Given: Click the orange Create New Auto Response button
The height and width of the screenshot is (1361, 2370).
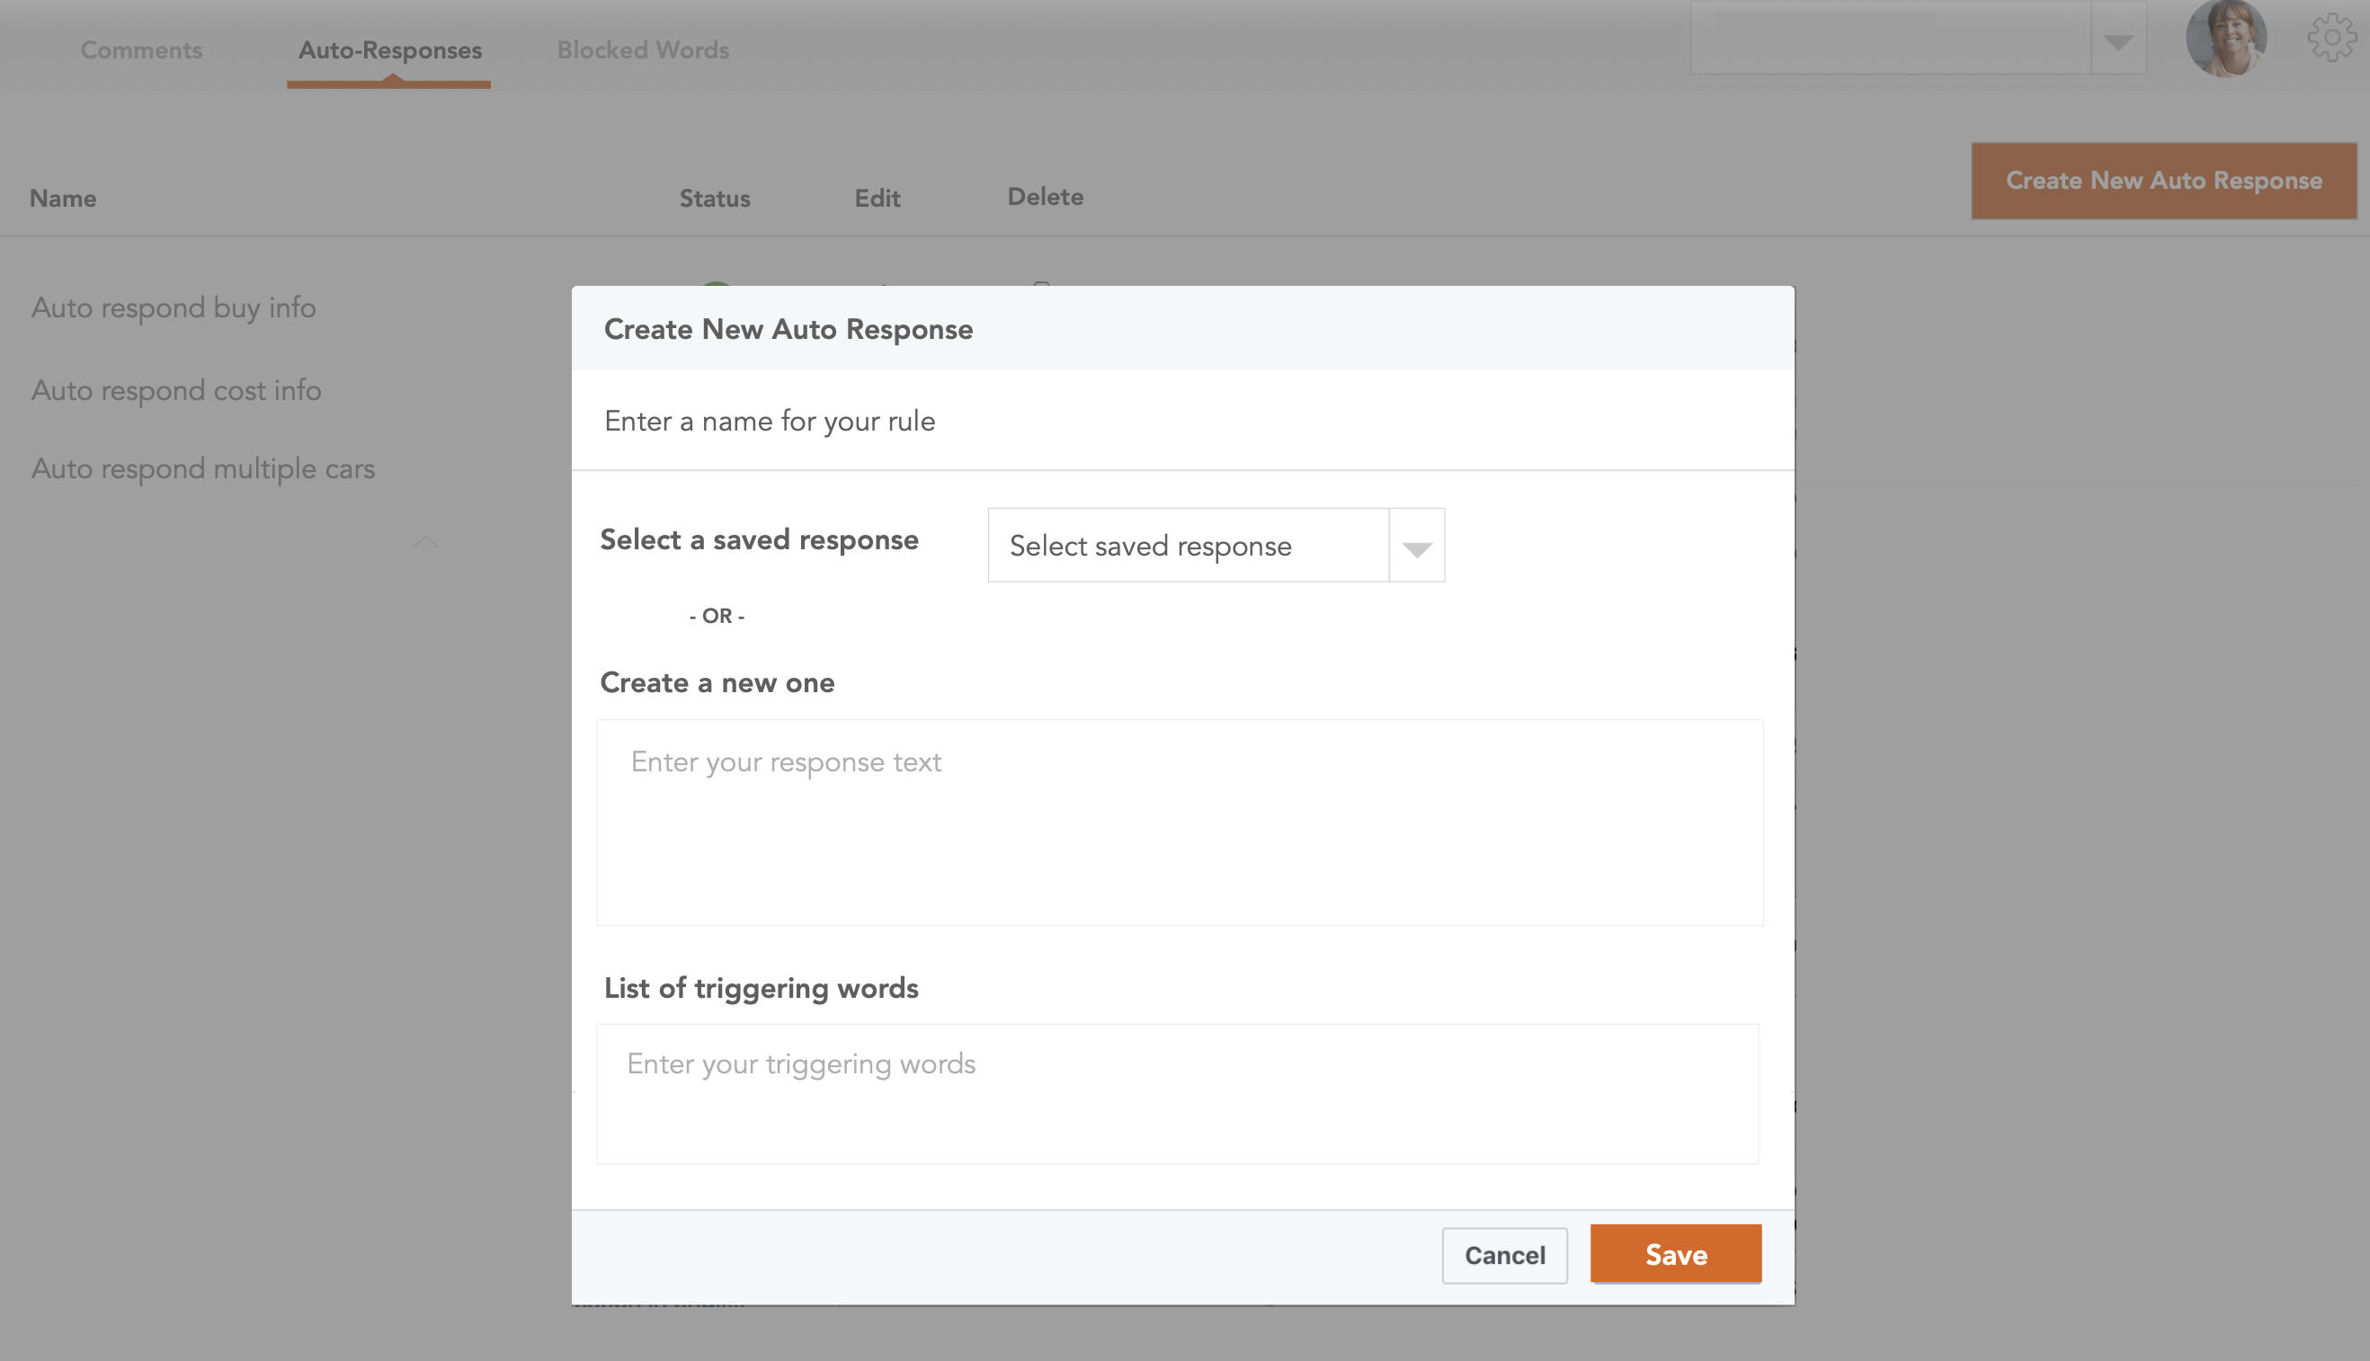Looking at the screenshot, I should [2162, 180].
